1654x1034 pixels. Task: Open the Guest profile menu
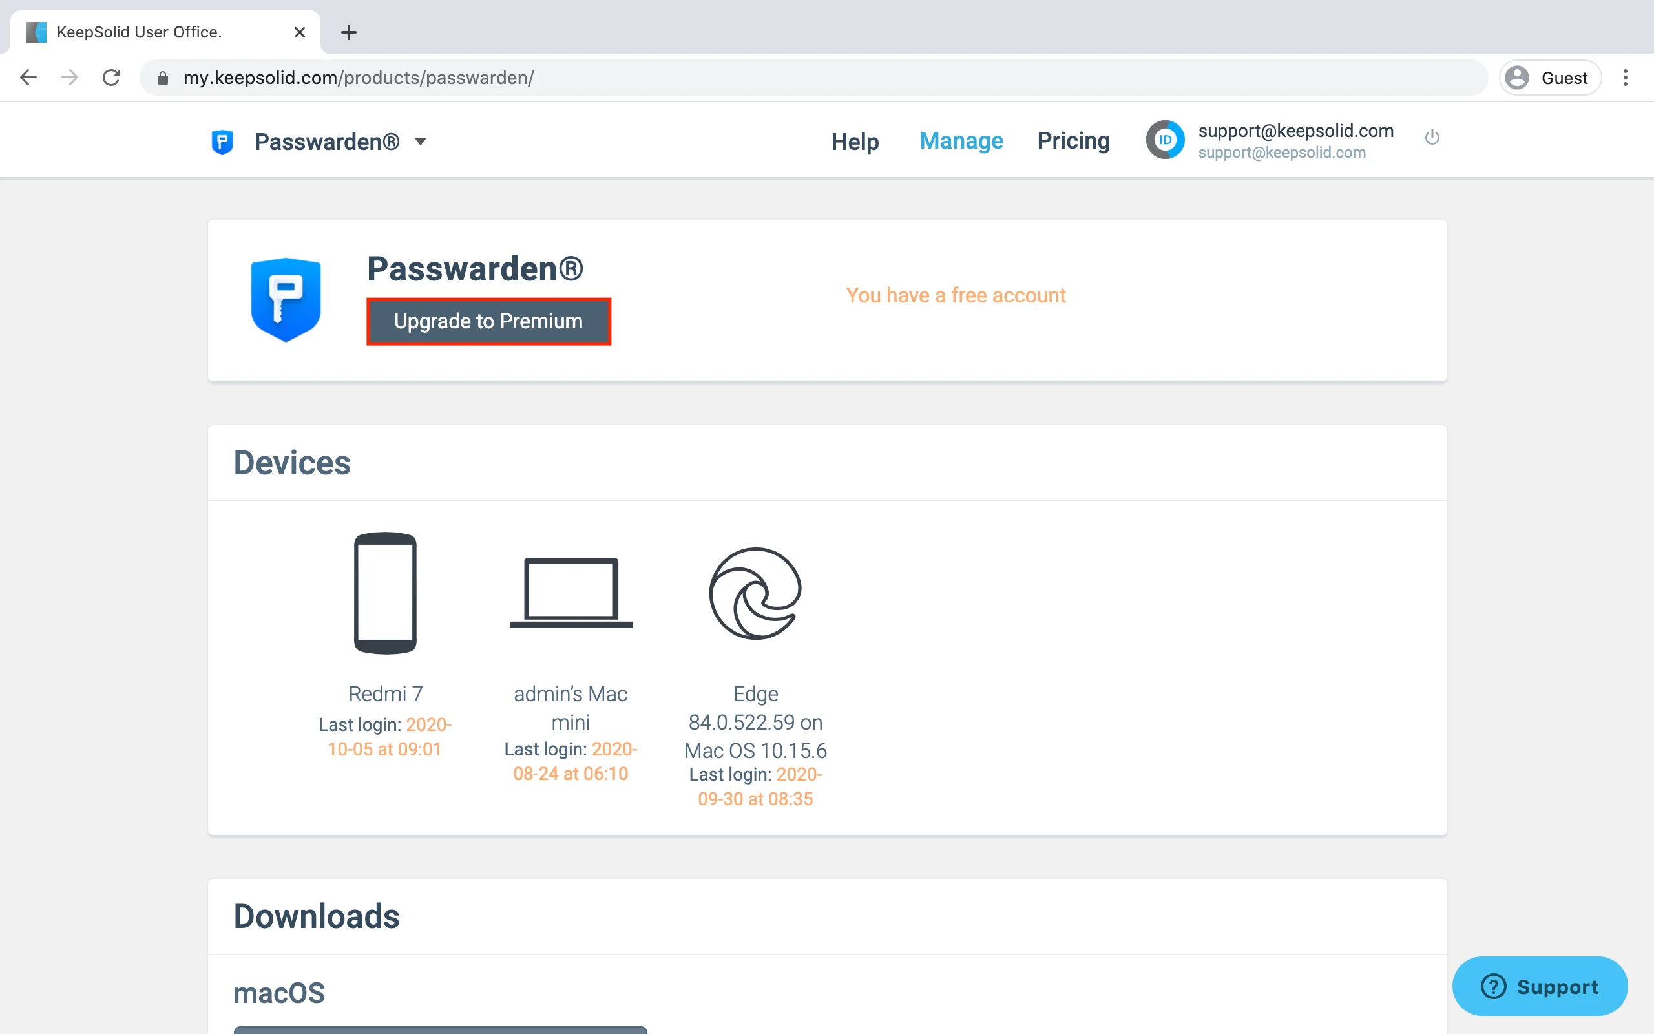point(1549,78)
